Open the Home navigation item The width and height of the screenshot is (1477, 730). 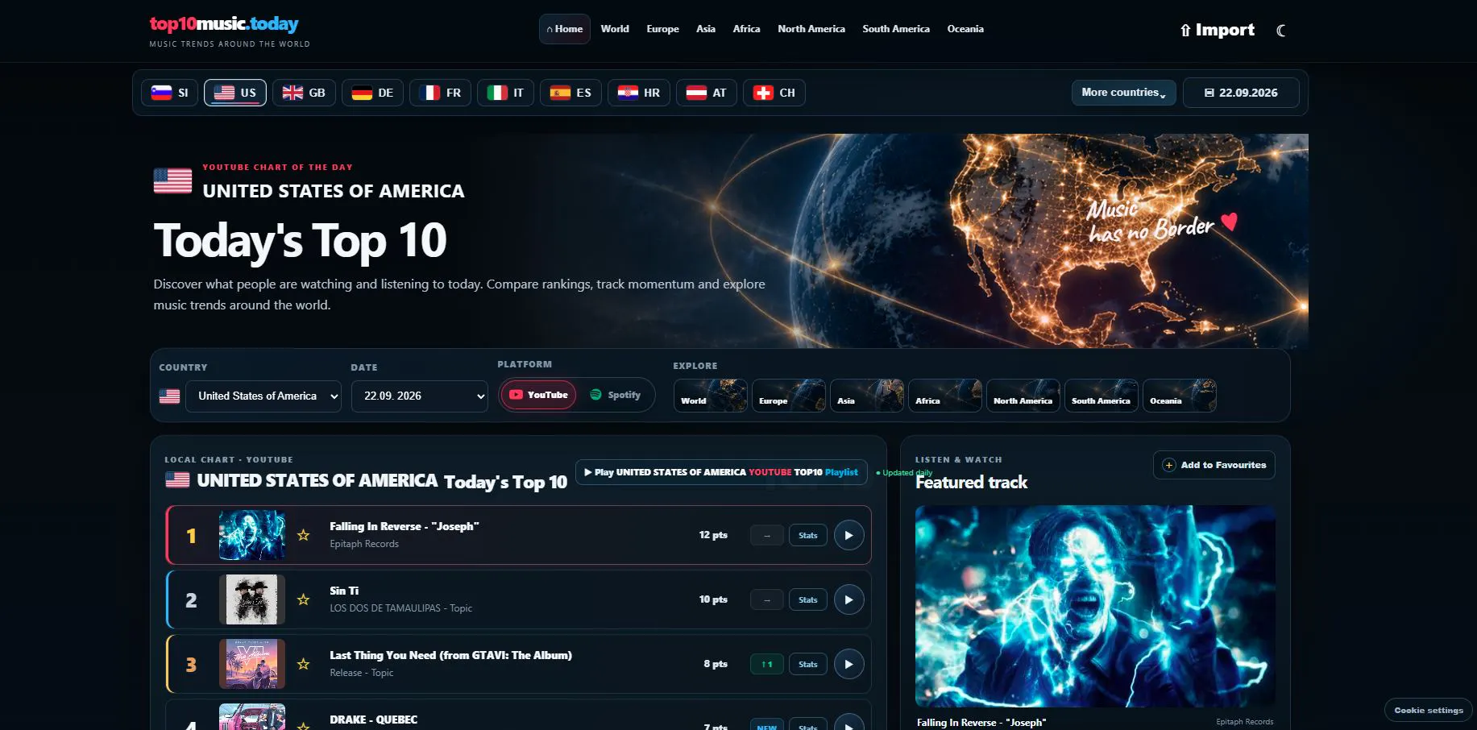click(x=565, y=29)
